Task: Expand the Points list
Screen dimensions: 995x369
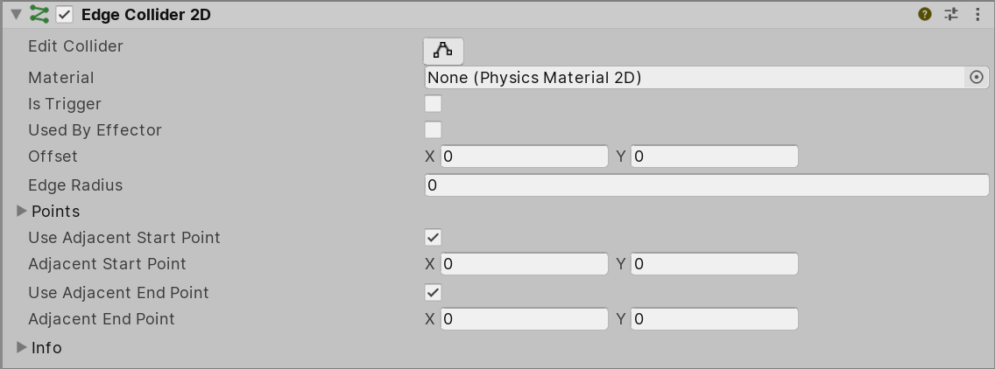Action: (x=22, y=212)
